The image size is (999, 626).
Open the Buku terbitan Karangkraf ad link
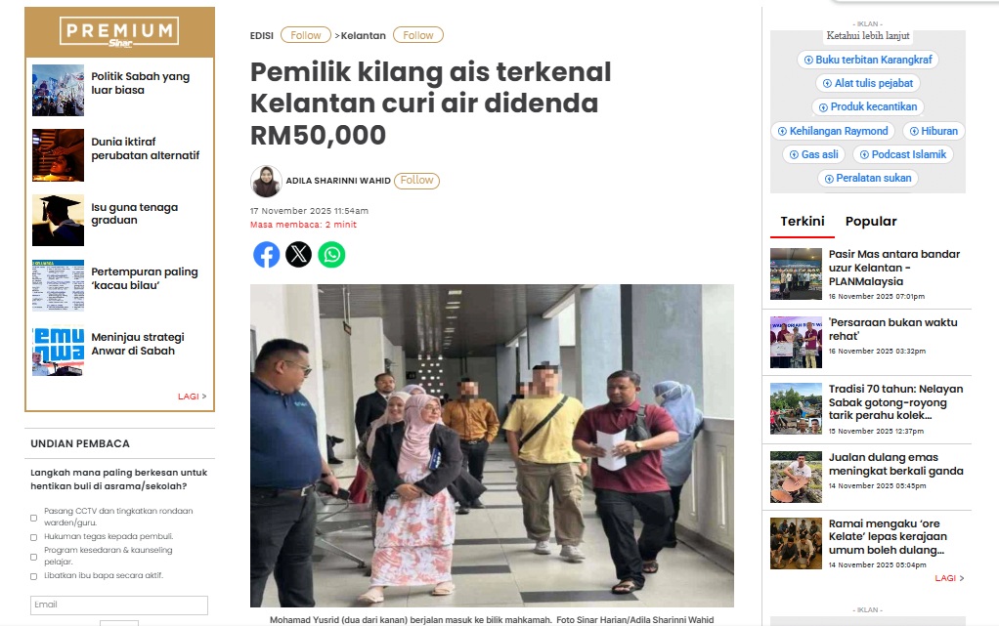(868, 60)
